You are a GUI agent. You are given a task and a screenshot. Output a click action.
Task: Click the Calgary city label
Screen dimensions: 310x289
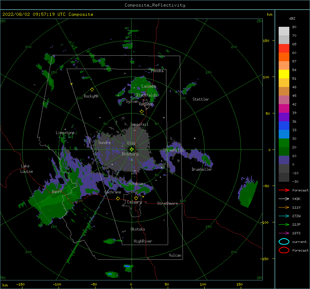click(134, 202)
